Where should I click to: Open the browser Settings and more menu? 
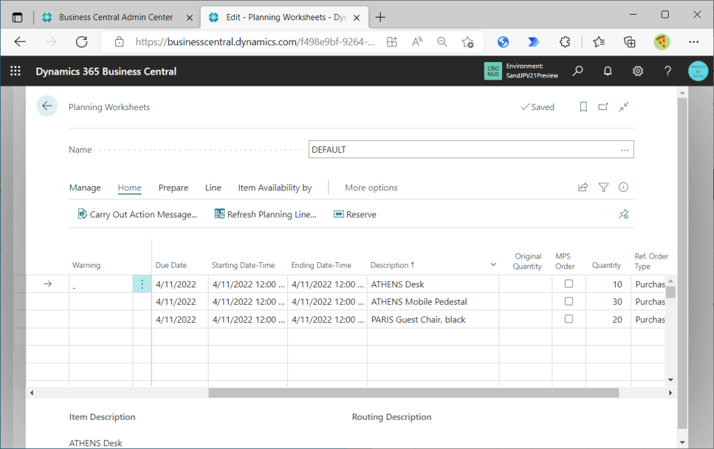[x=694, y=42]
